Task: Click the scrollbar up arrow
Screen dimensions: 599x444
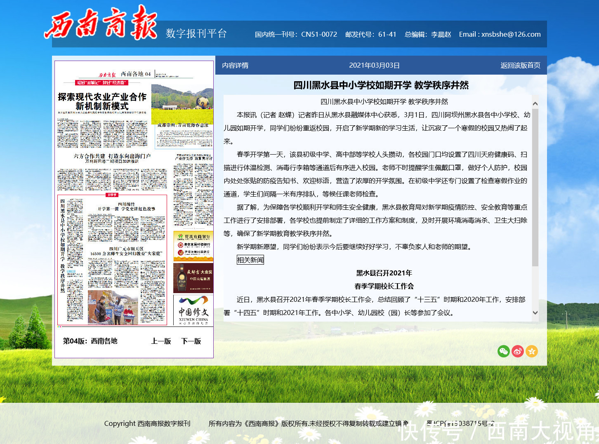Action: coord(535,103)
